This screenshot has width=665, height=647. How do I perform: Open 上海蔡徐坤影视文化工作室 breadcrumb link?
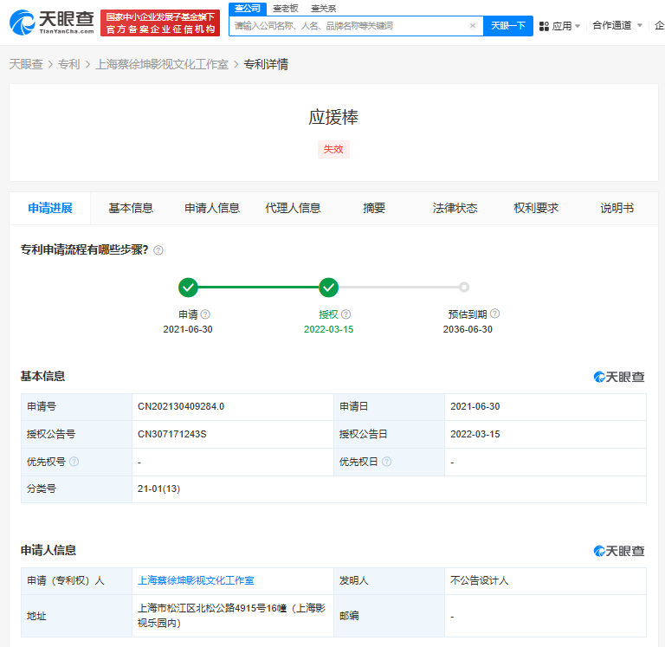162,64
